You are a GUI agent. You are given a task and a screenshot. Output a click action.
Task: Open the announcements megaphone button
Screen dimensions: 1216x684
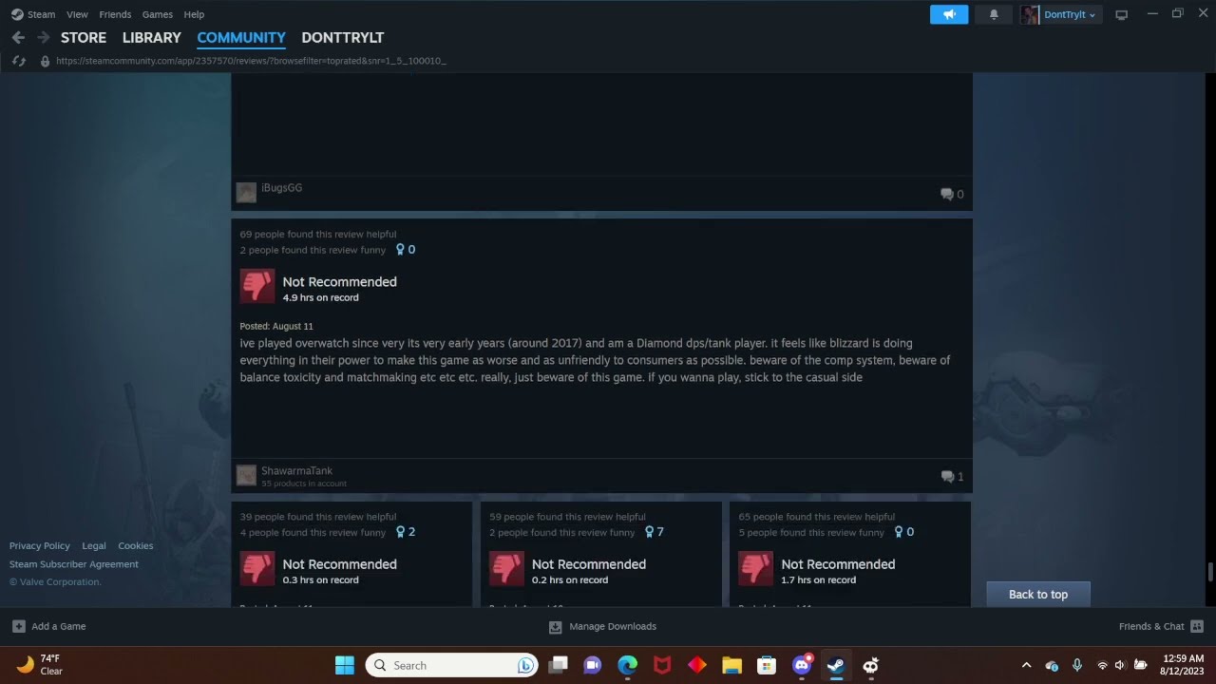(949, 14)
